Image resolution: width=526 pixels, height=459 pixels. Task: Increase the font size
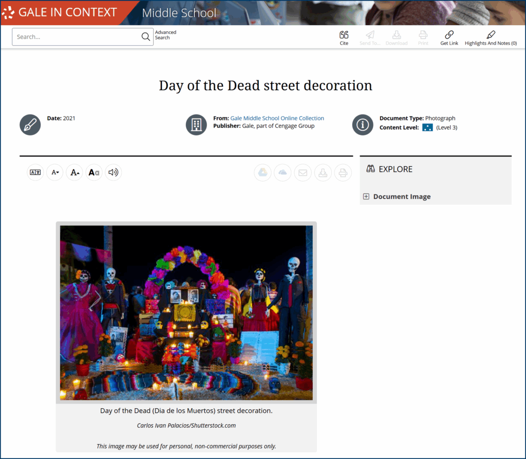(x=74, y=172)
